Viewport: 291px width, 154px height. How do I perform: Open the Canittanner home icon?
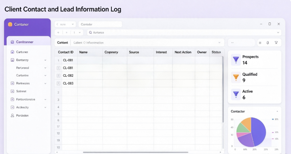tap(12, 42)
